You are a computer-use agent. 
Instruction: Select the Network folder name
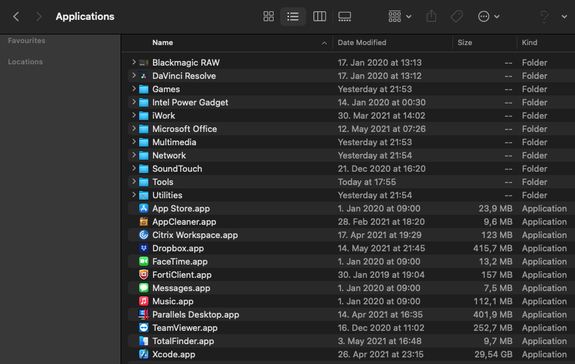coord(169,156)
